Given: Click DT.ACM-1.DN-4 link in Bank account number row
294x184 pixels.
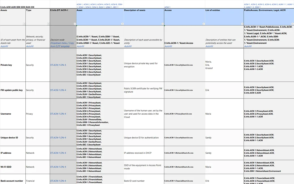Looking at the screenshot, I should click(58, 181).
